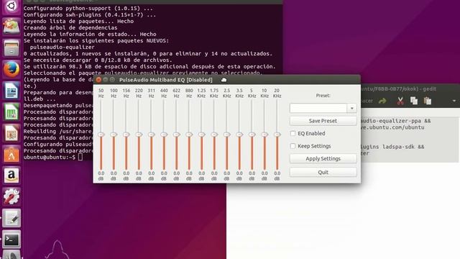The image size is (460, 259).
Task: Open the Amazon launcher icon
Action: pyautogui.click(x=11, y=176)
